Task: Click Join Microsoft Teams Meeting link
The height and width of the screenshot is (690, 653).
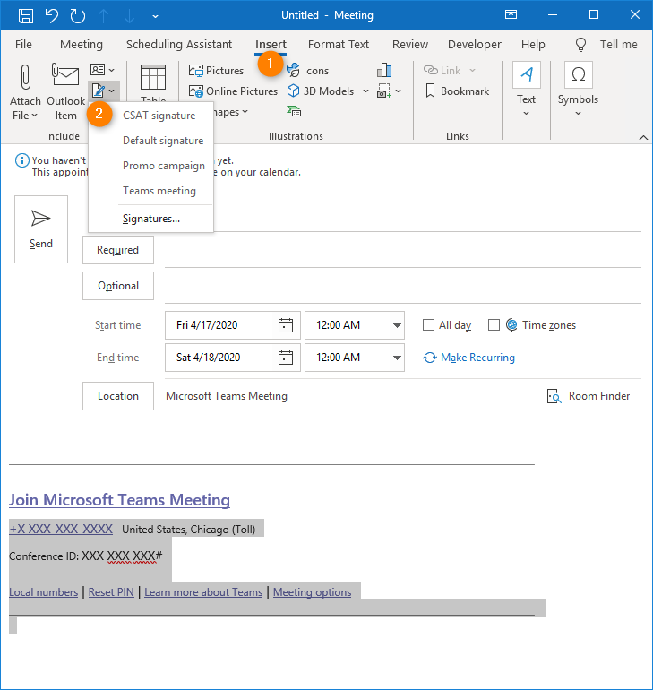Action: 120,500
